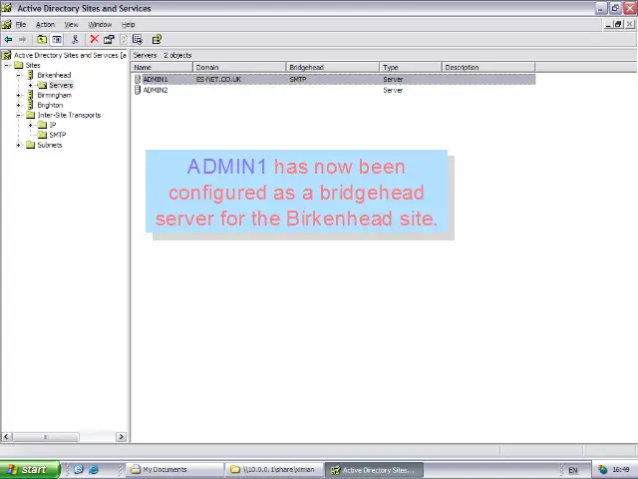Click the ES-NET.CO.UK domain cell
The image size is (638, 479).
tap(218, 80)
